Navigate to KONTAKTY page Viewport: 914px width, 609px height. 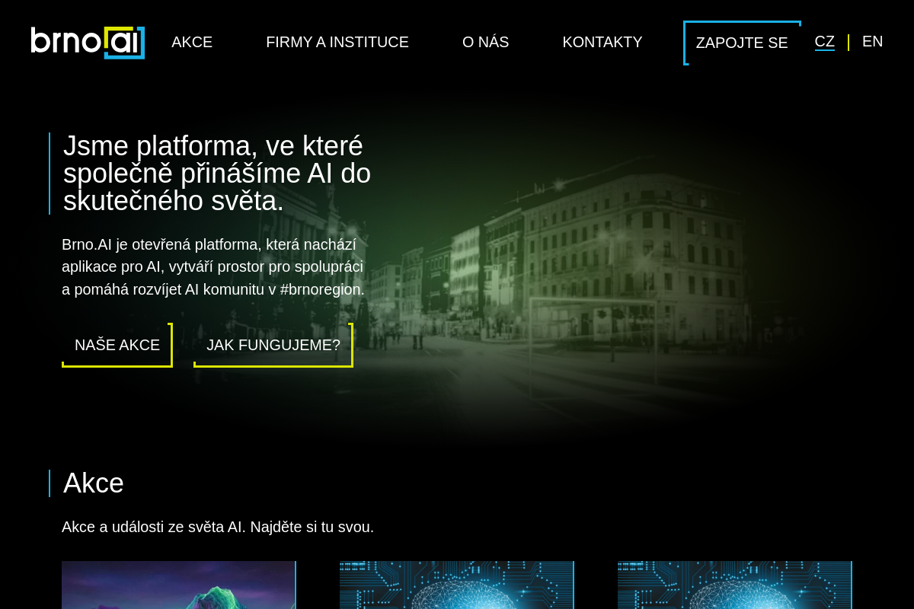point(602,42)
